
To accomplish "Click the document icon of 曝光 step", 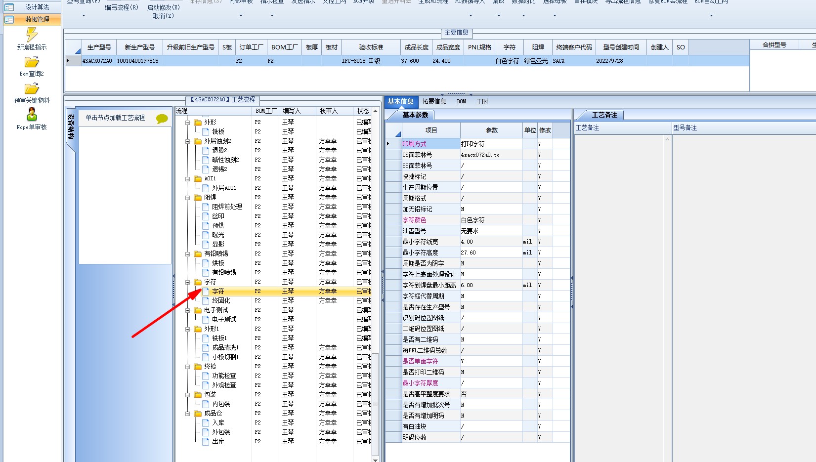I will 206,235.
